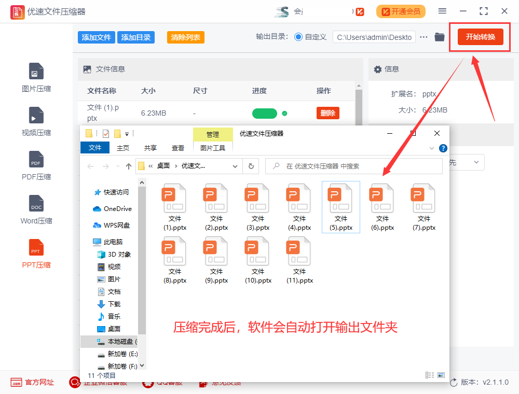This screenshot has width=519, height=394.
Task: Select file 文件 (5).pptx in Explorer
Action: pyautogui.click(x=341, y=207)
